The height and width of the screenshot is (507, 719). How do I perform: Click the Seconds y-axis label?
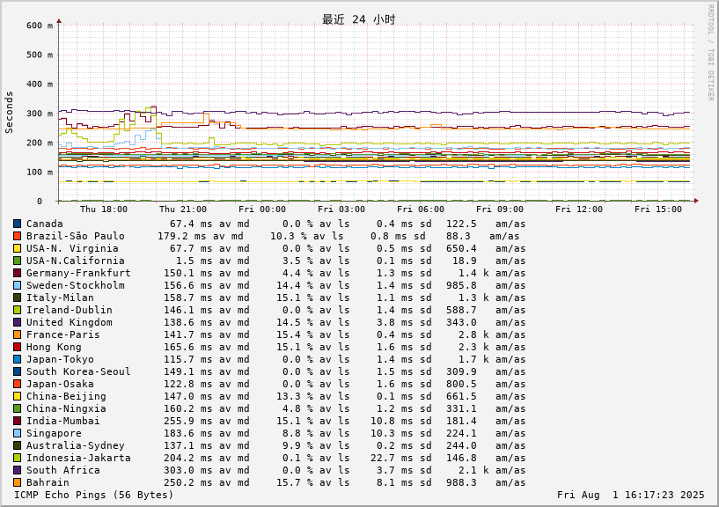coord(9,113)
